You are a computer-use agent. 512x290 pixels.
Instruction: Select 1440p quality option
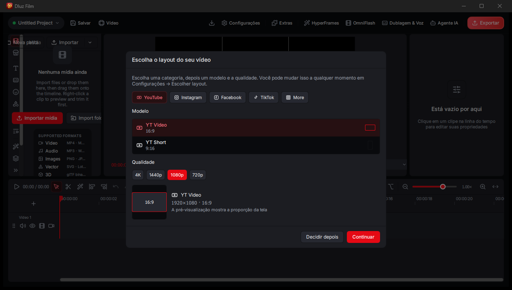[156, 175]
